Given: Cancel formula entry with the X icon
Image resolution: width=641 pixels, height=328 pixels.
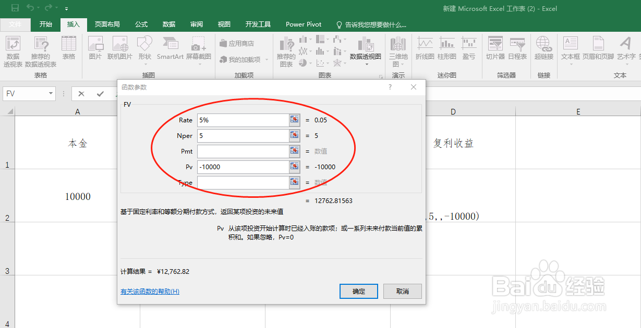Looking at the screenshot, I should pyautogui.click(x=81, y=94).
